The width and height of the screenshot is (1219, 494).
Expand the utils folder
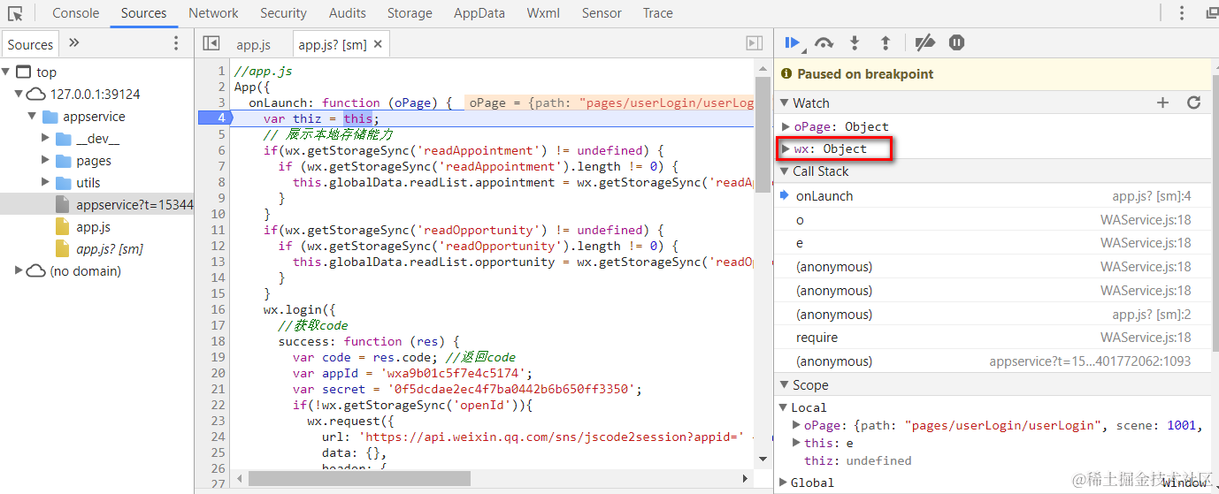pos(46,183)
